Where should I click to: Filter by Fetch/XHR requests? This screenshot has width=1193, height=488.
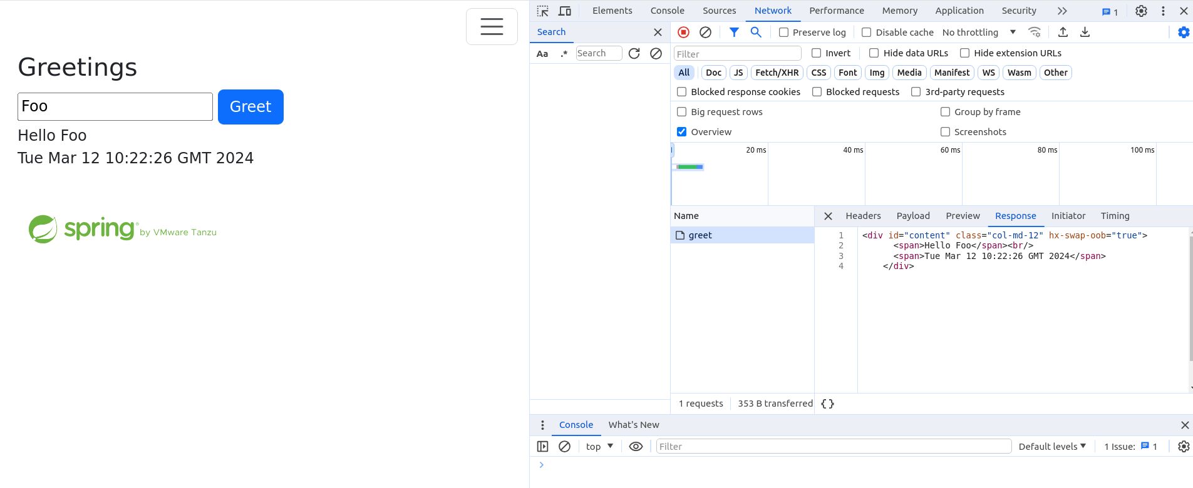777,73
